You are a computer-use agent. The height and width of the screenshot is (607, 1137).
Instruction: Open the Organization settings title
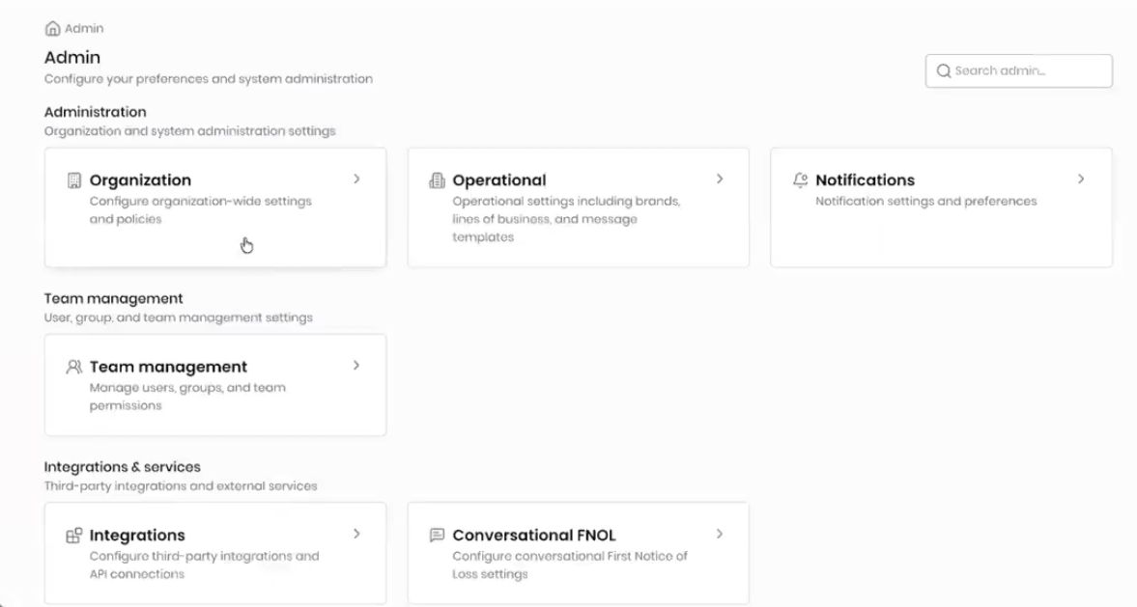(x=140, y=180)
